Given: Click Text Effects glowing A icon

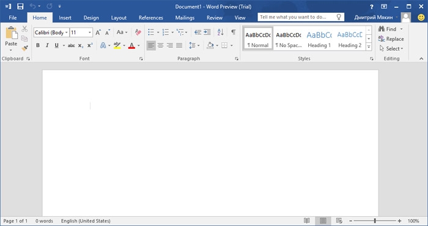Looking at the screenshot, I should pos(103,45).
